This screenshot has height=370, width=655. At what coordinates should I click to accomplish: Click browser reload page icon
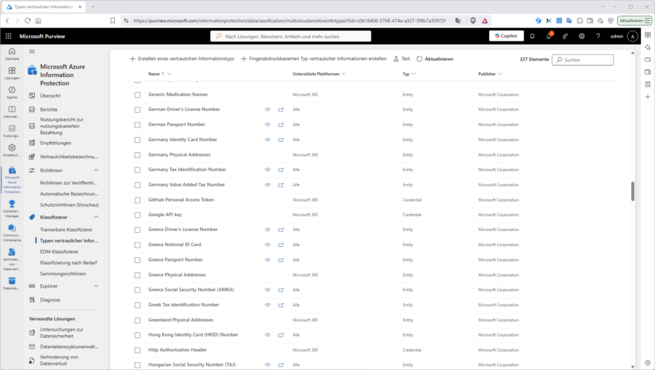point(28,20)
